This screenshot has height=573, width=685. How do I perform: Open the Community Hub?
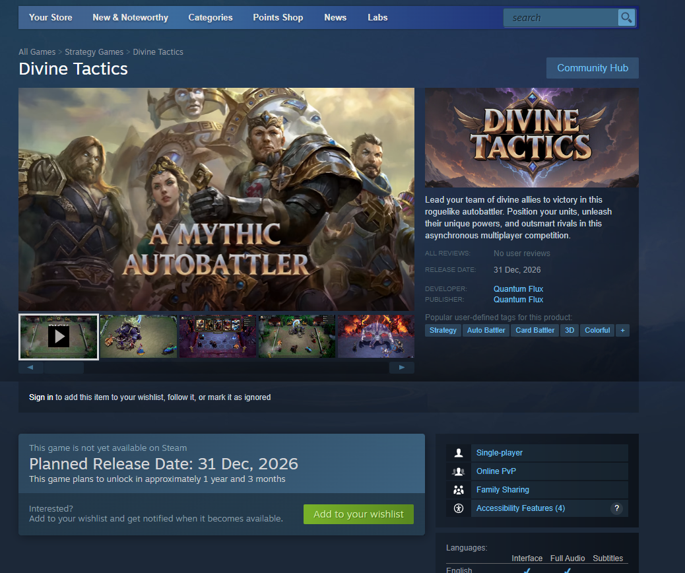pyautogui.click(x=593, y=68)
